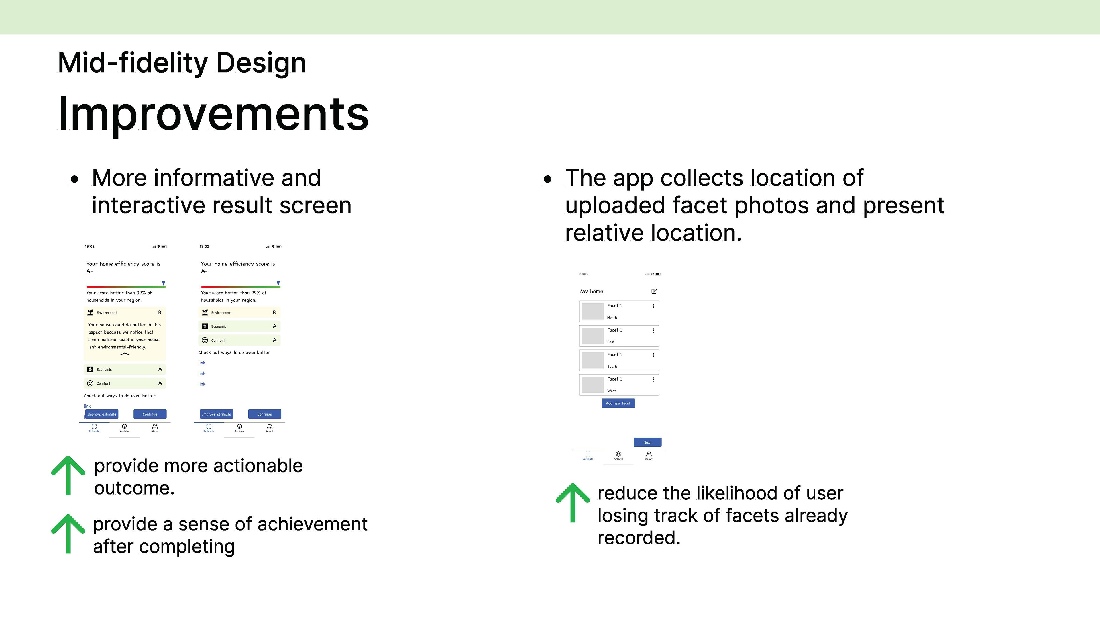Click 'Mid-fidelity Design' heading text
The height and width of the screenshot is (619, 1100).
click(182, 63)
